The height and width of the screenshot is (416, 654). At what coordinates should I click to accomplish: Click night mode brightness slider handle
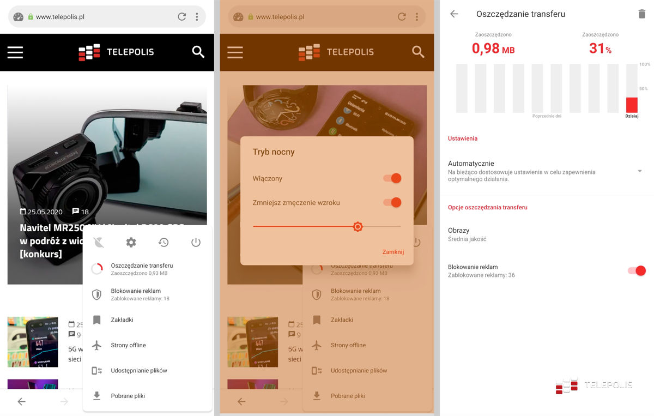(x=358, y=226)
